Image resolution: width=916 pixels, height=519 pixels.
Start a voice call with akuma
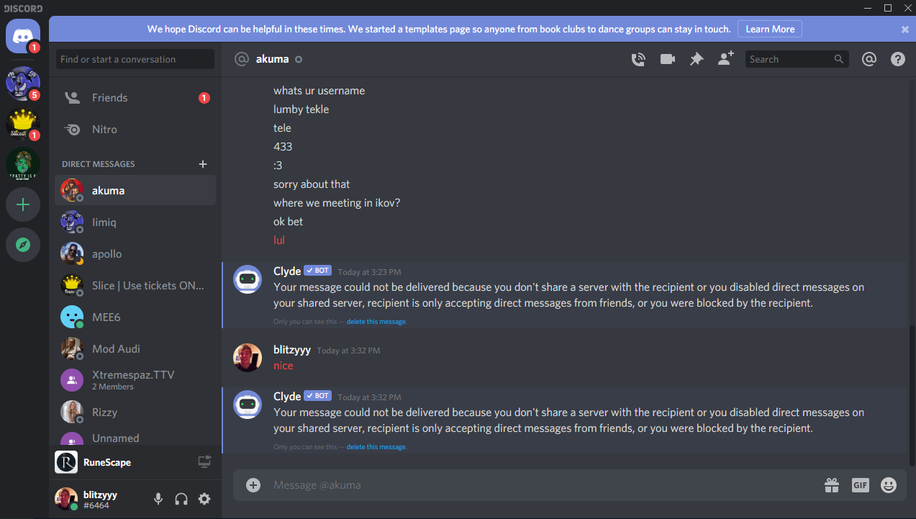pyautogui.click(x=638, y=60)
